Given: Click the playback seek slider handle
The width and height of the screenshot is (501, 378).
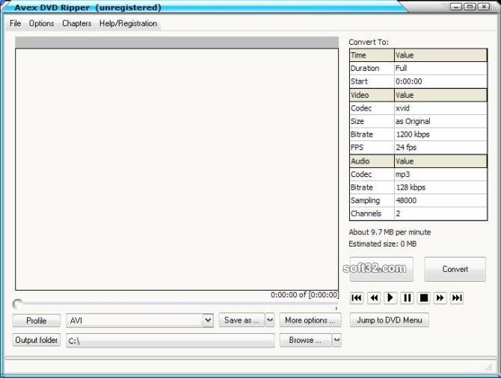Looking at the screenshot, I should [18, 304].
